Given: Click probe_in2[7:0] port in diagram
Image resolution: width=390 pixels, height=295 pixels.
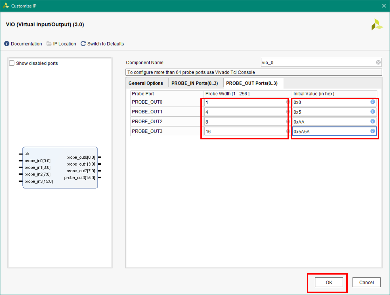Looking at the screenshot, I should (x=37, y=174).
